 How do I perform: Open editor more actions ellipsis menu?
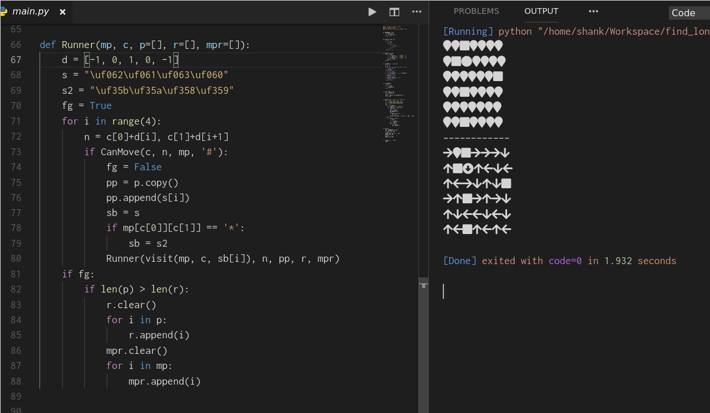click(417, 12)
